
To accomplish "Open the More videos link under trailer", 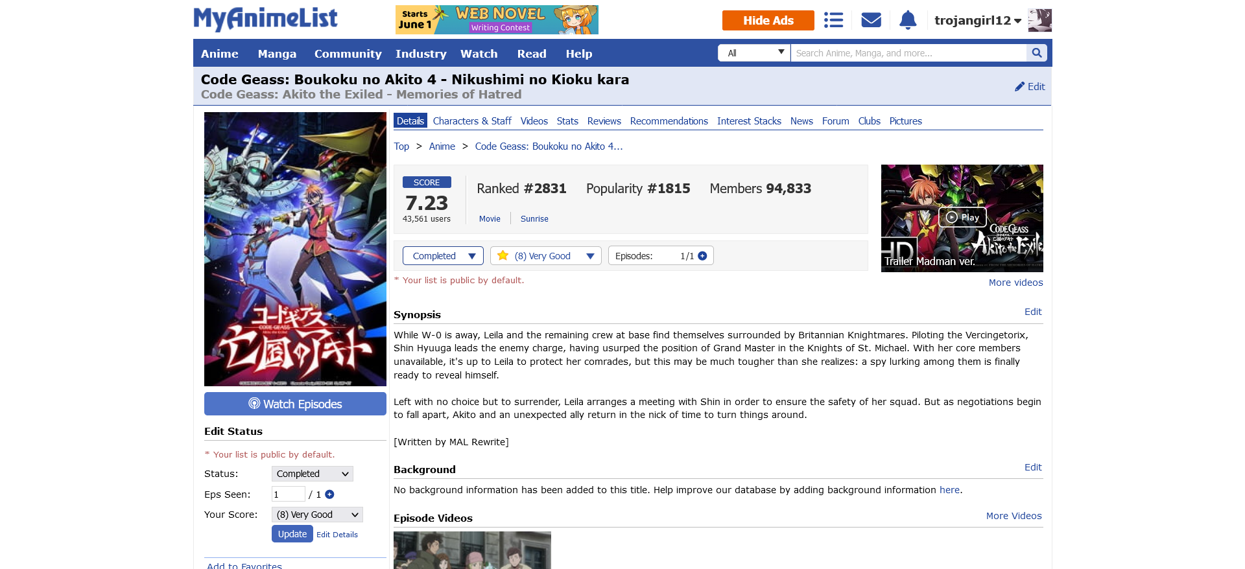I will (x=1015, y=283).
